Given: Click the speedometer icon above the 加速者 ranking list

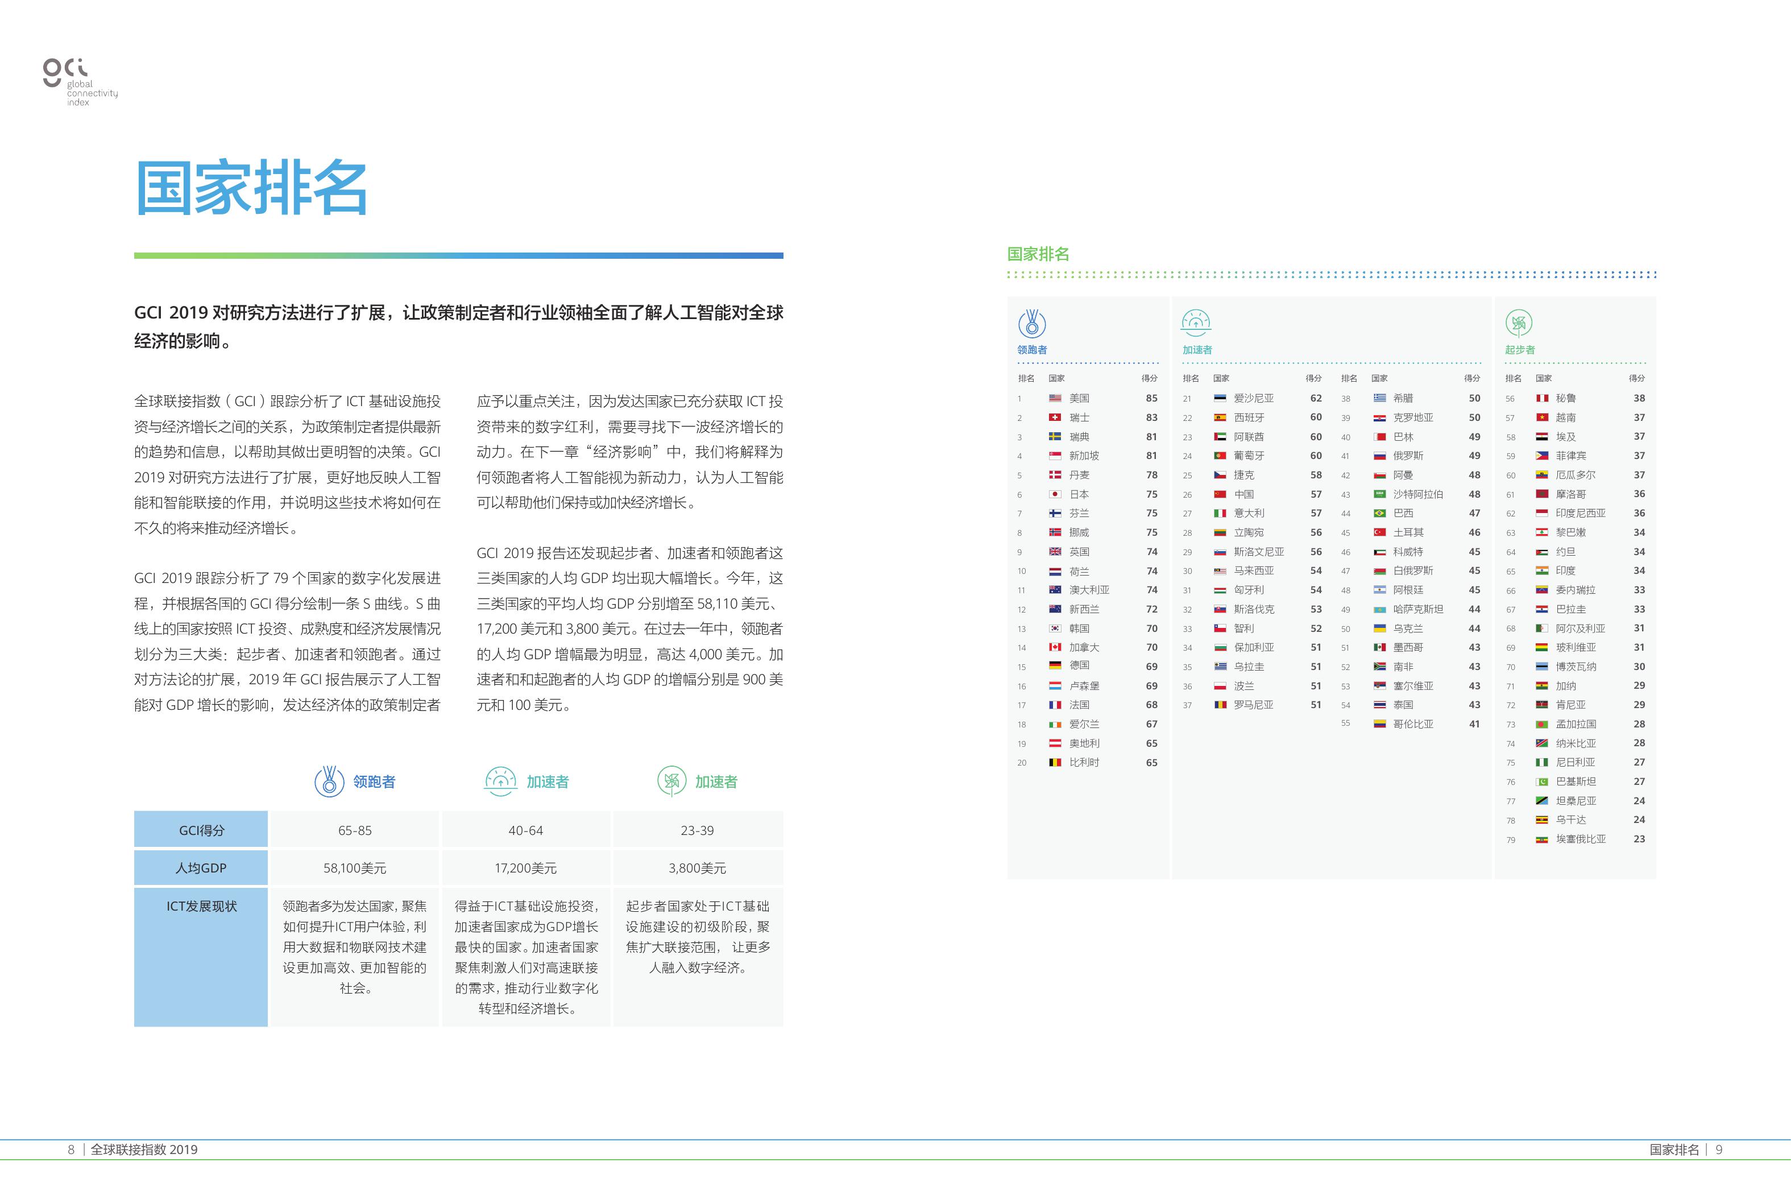Looking at the screenshot, I should 1196,323.
